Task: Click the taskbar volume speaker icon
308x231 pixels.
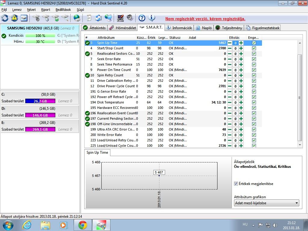Action: click(275, 225)
